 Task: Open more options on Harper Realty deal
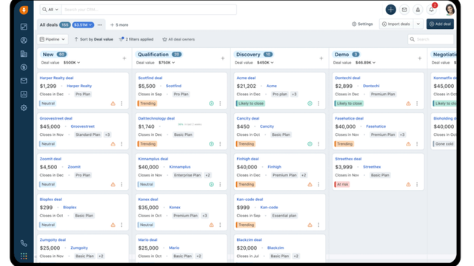(121, 103)
